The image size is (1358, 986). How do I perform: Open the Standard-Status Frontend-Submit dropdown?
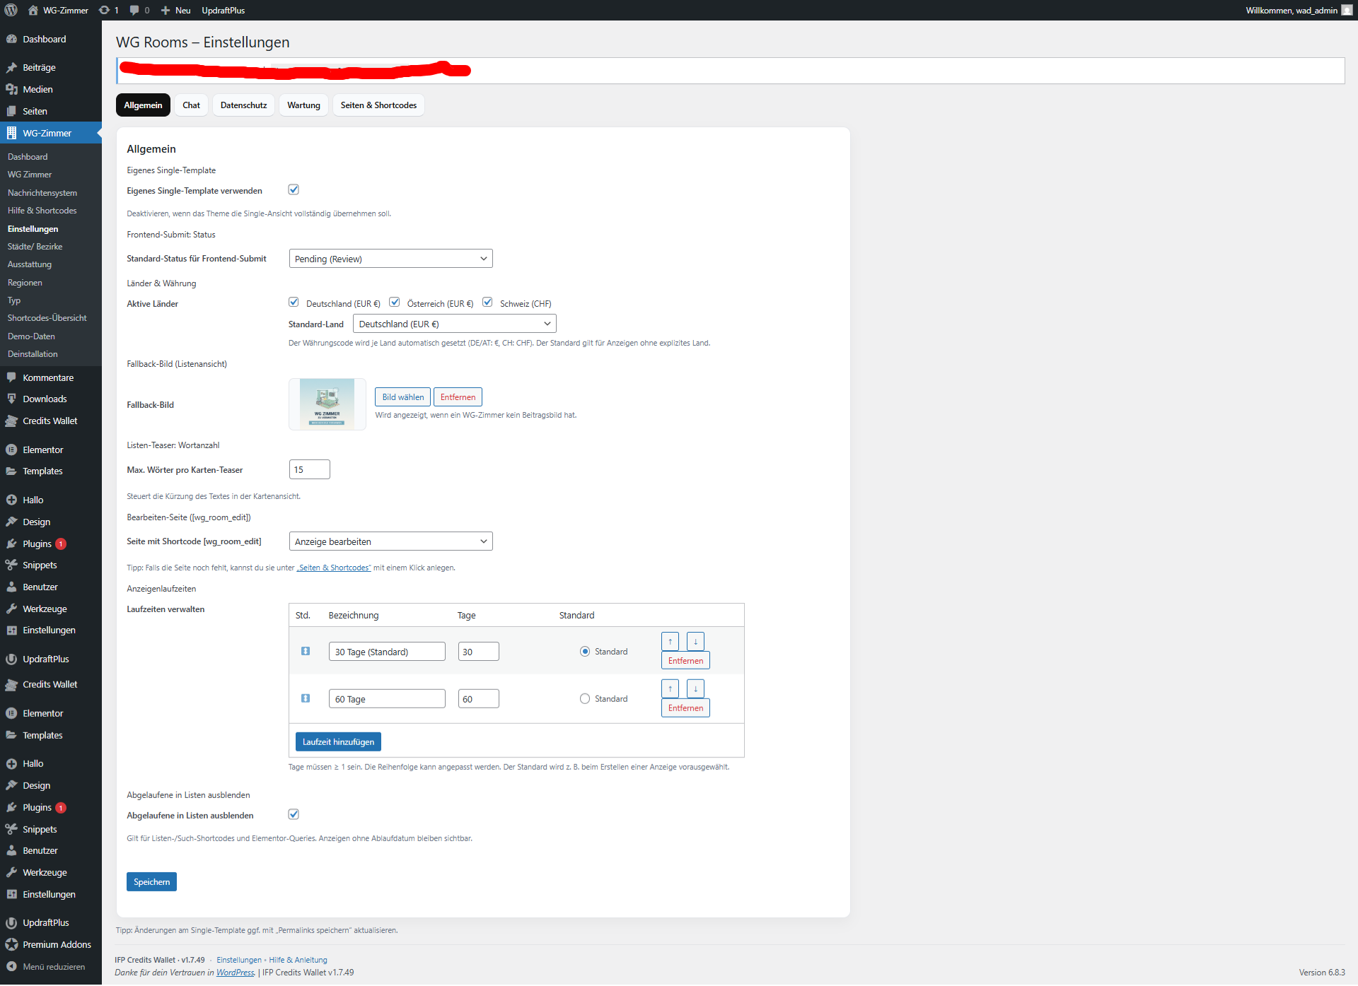390,259
